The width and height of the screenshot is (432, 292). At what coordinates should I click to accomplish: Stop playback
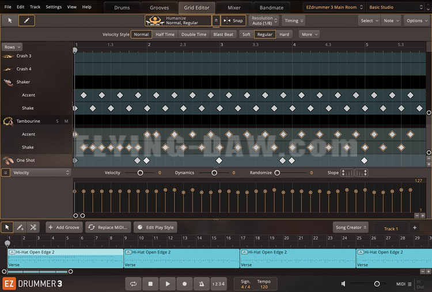(150, 284)
